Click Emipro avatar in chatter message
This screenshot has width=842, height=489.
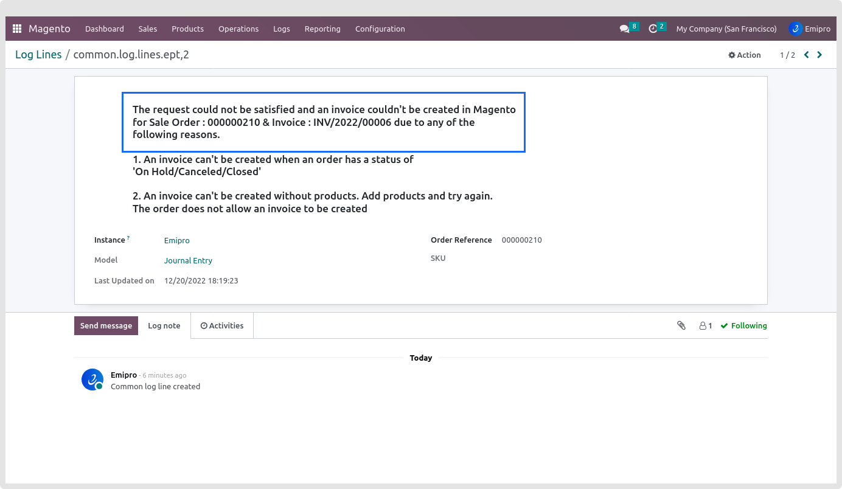tap(92, 380)
